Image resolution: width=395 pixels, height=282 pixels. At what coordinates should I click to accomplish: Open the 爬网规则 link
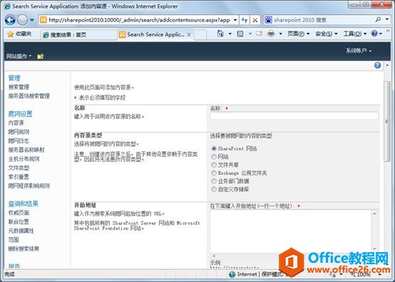19,132
